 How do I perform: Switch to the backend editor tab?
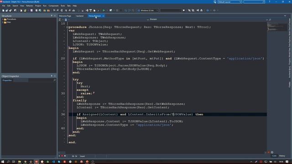click(80, 16)
